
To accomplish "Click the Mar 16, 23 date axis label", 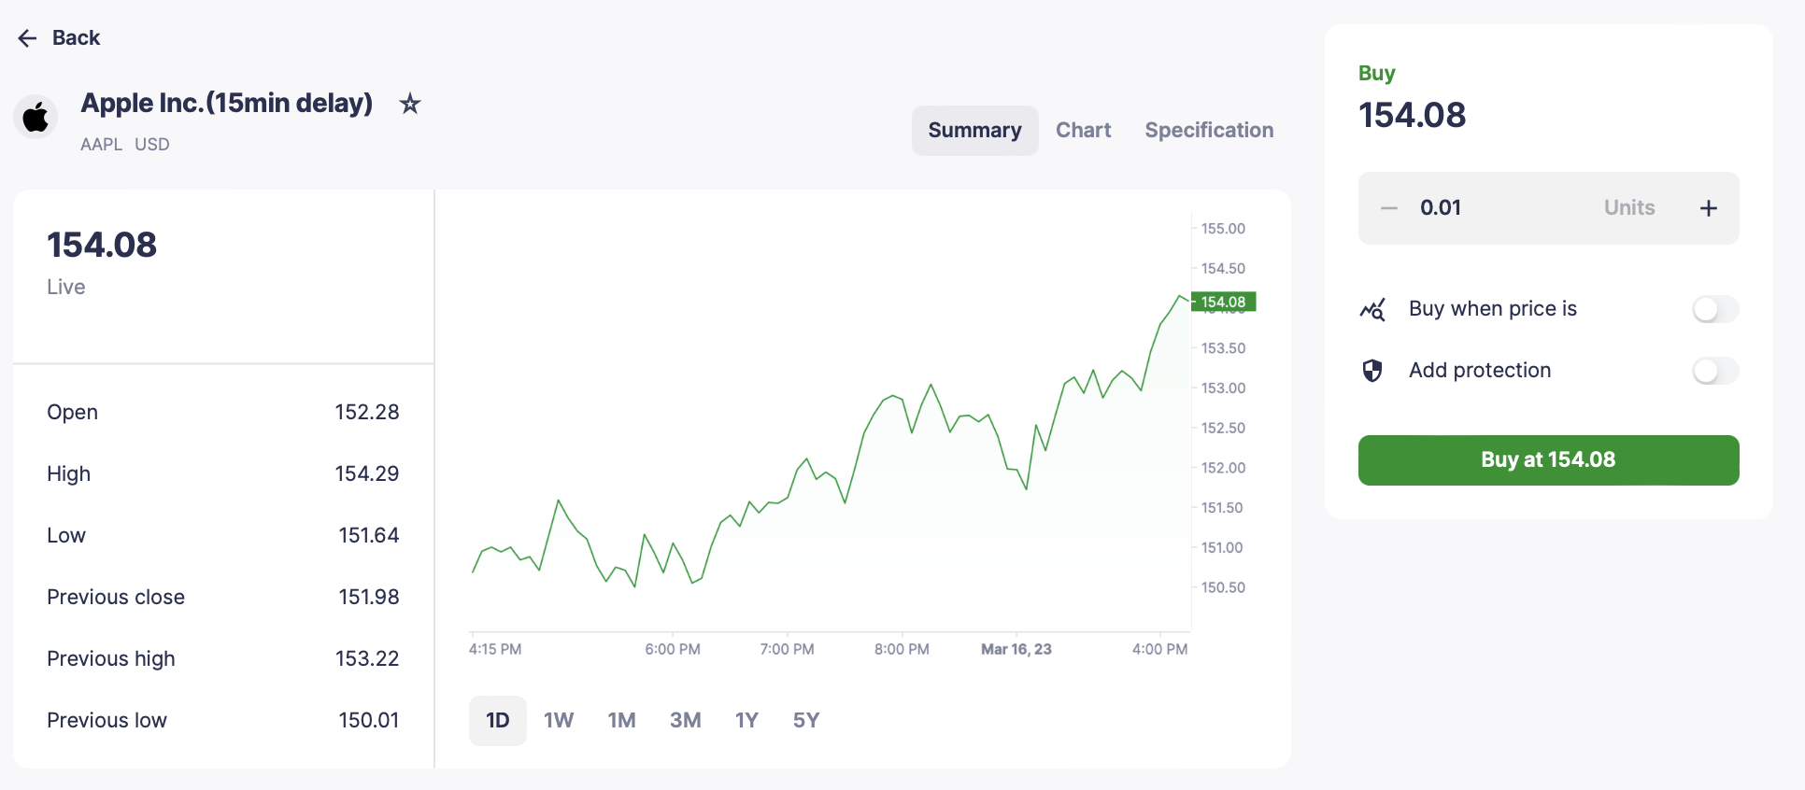I will [x=1016, y=649].
